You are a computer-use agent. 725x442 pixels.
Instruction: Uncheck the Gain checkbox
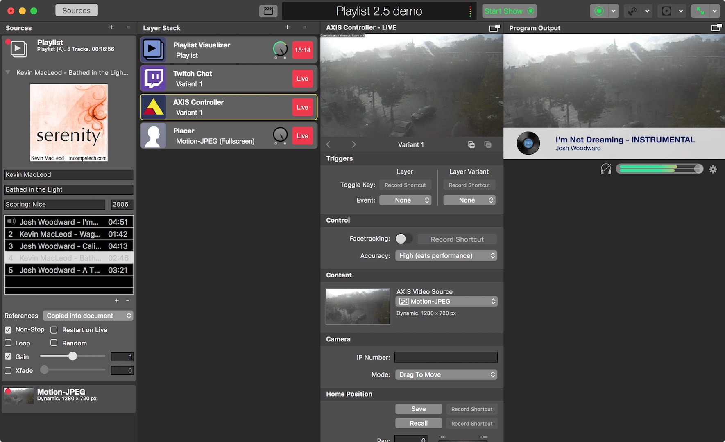[x=8, y=356]
